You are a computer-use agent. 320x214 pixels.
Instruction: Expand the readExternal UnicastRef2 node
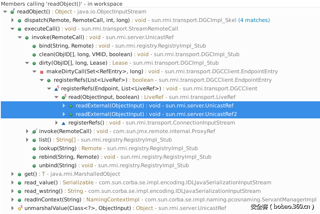(x=64, y=114)
